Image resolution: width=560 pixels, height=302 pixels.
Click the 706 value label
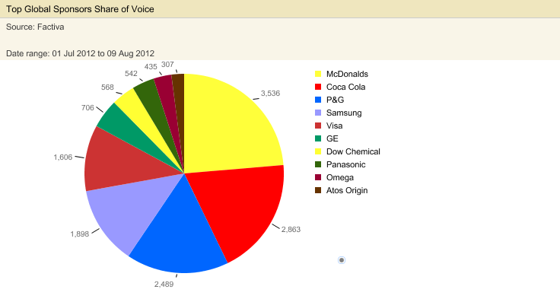87,107
